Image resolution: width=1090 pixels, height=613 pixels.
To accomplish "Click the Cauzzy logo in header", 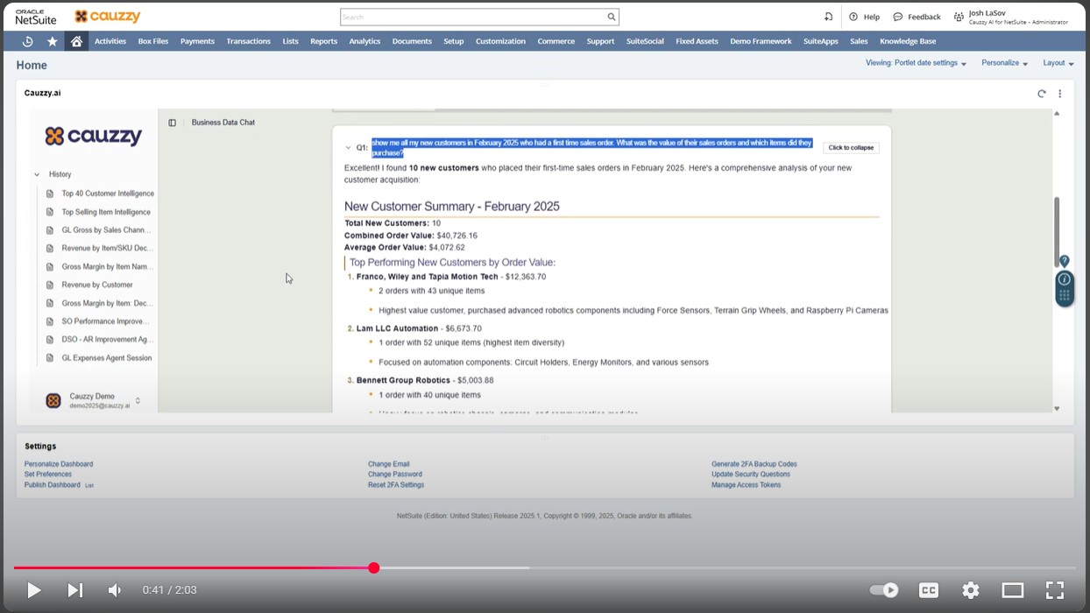I will (107, 17).
